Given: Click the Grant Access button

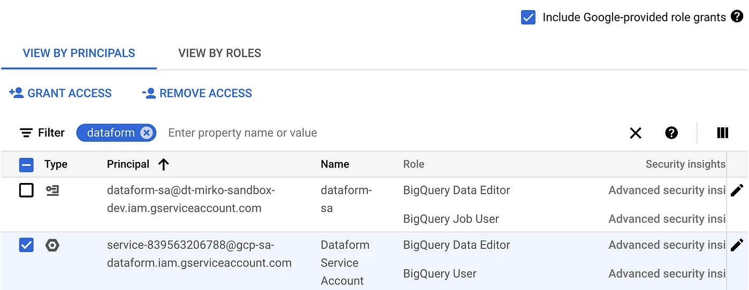Looking at the screenshot, I should (60, 93).
